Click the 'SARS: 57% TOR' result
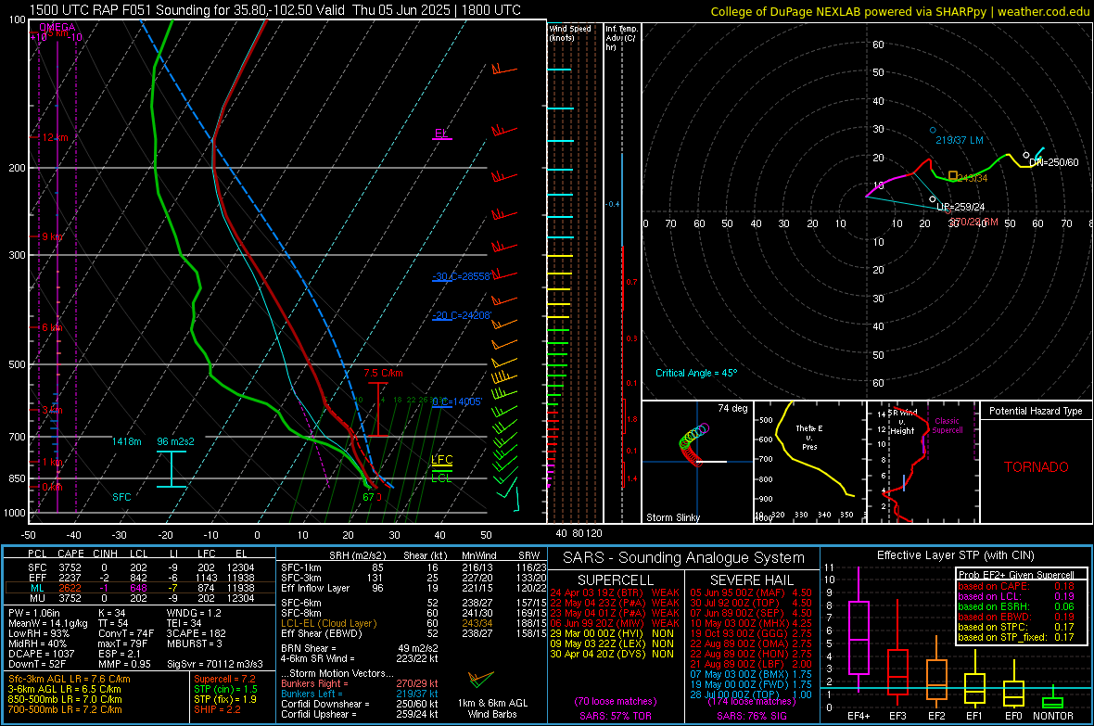The height and width of the screenshot is (726, 1094). [x=616, y=716]
